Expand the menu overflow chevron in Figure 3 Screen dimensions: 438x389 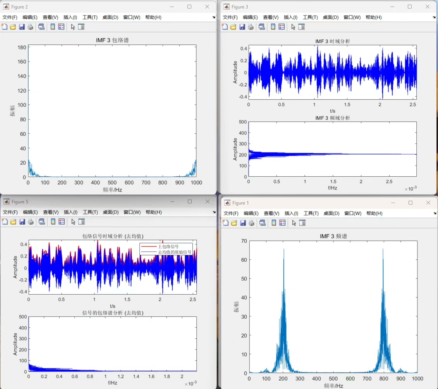[x=434, y=17]
